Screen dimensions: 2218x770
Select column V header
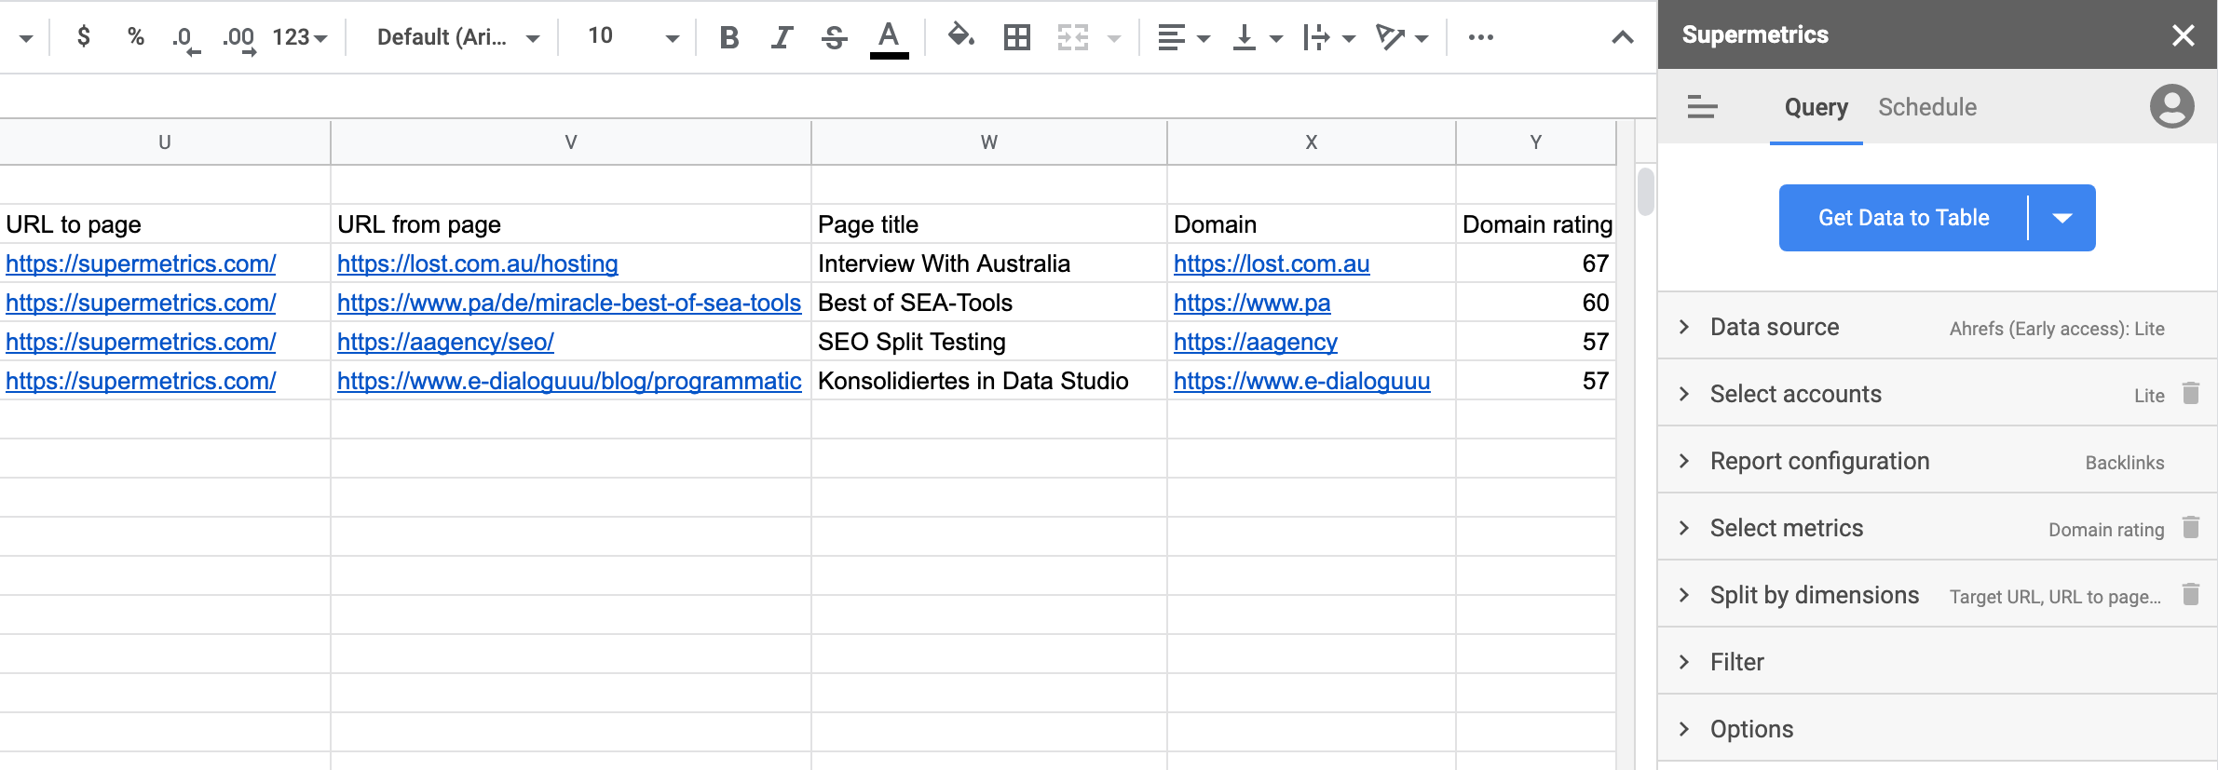(x=571, y=142)
